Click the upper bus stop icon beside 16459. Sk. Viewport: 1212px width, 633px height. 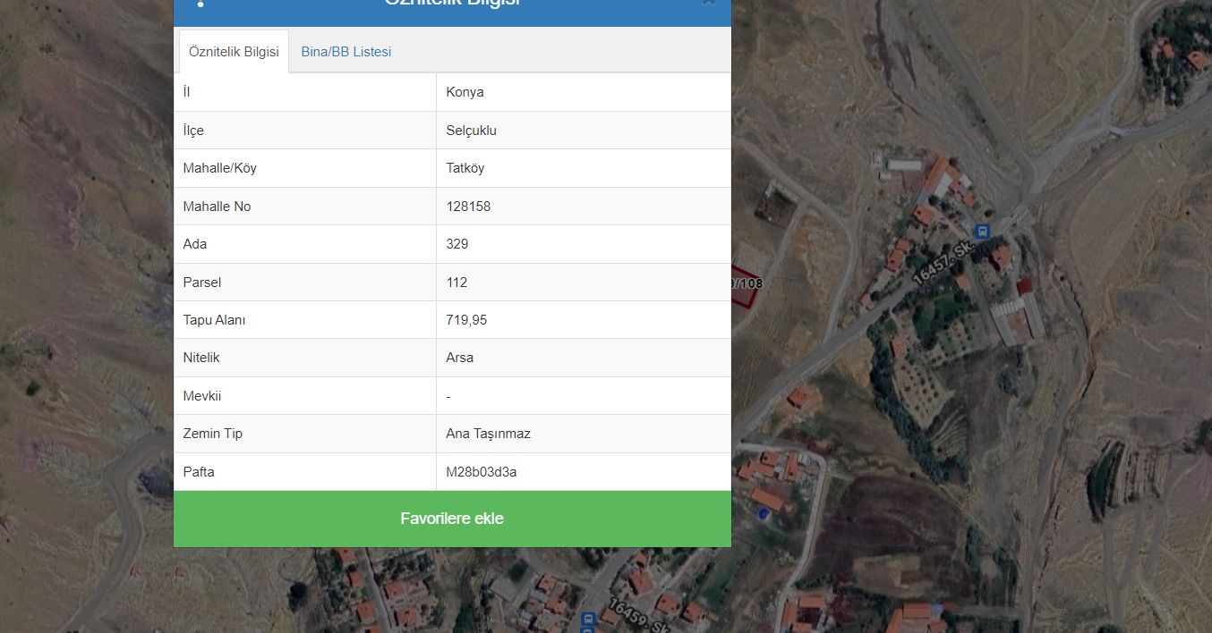(x=588, y=618)
